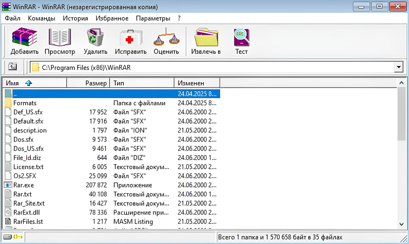
Task: Click the Файл "DIZ" type cell
Action: coord(129,158)
